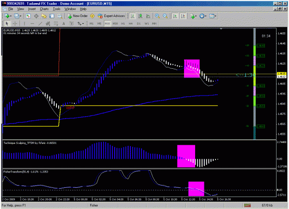Open the Navigator folder-star icon
Screen dimensions: 289x209
pyautogui.click(x=44, y=16)
